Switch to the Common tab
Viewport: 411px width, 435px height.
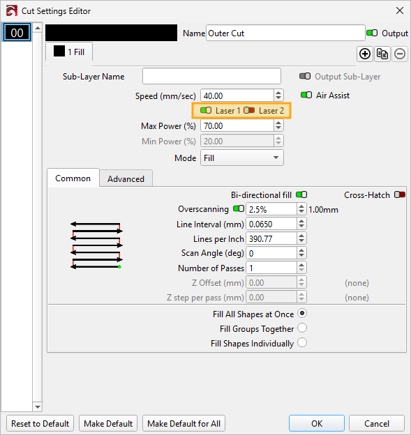[x=73, y=178]
